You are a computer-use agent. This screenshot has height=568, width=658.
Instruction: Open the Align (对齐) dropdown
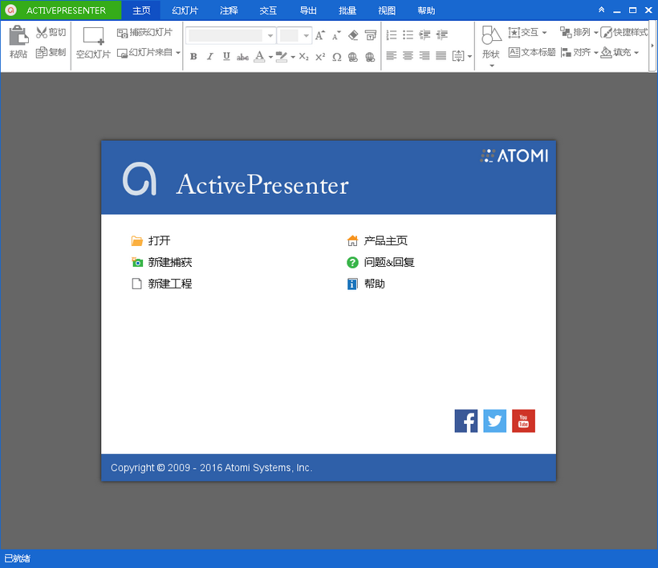pos(579,52)
